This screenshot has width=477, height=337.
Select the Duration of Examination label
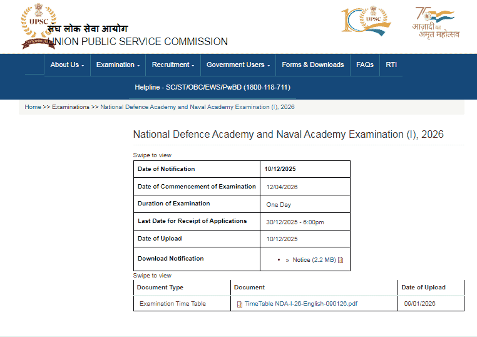tap(173, 204)
